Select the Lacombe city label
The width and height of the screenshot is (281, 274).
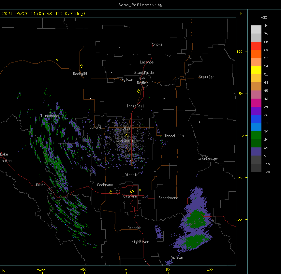click(x=147, y=62)
